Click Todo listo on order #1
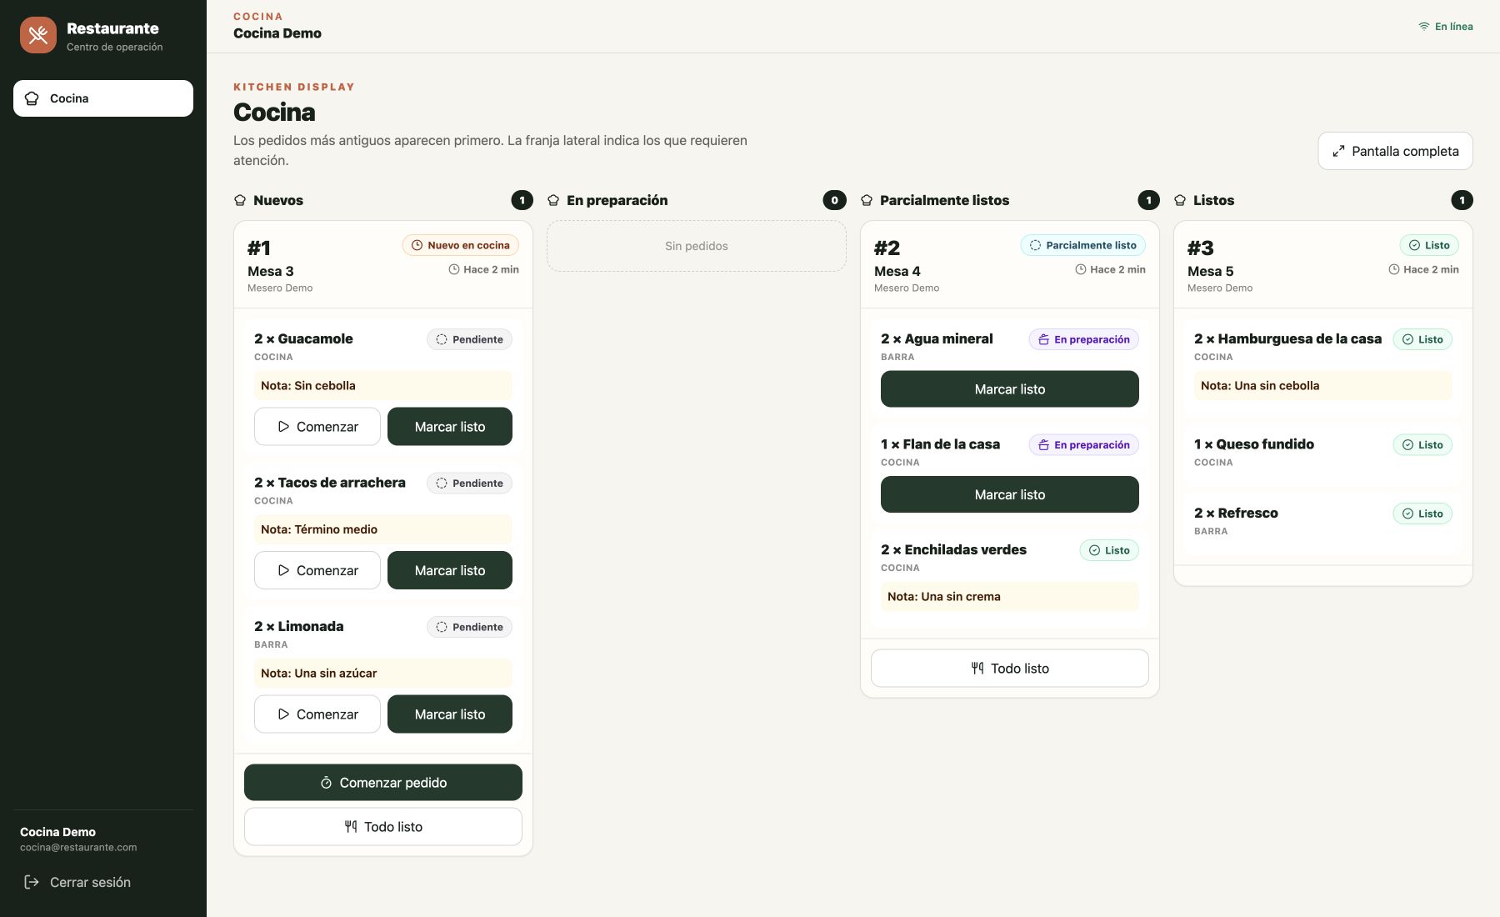The width and height of the screenshot is (1500, 917). pos(383,827)
